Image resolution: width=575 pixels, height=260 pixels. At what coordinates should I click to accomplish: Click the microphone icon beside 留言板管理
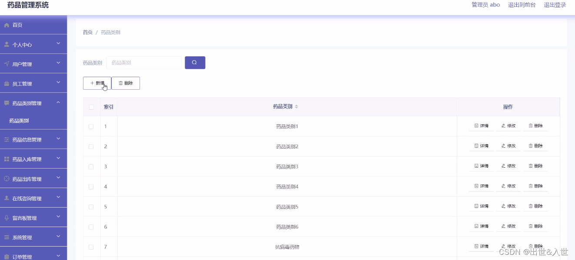[7, 218]
